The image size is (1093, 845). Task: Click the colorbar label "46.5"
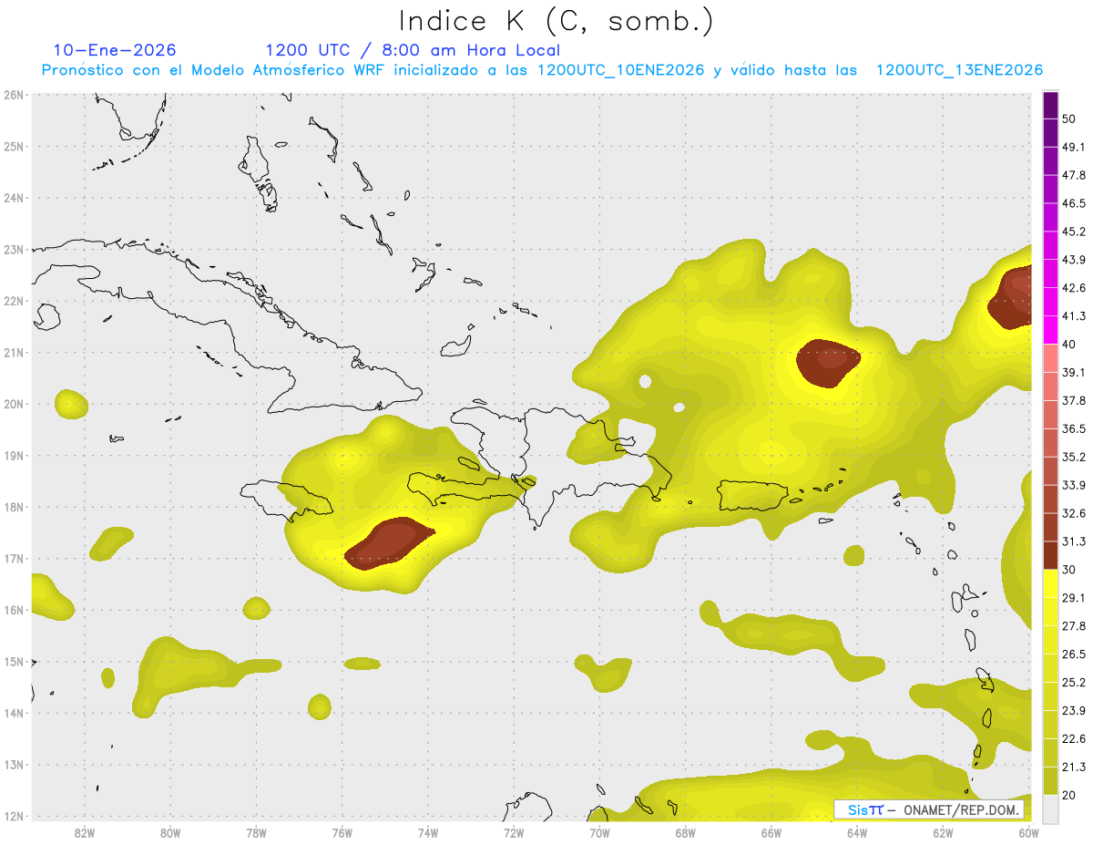(1073, 203)
